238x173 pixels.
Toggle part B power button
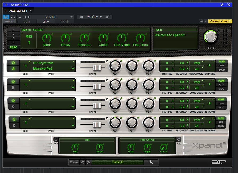(x=13, y=82)
